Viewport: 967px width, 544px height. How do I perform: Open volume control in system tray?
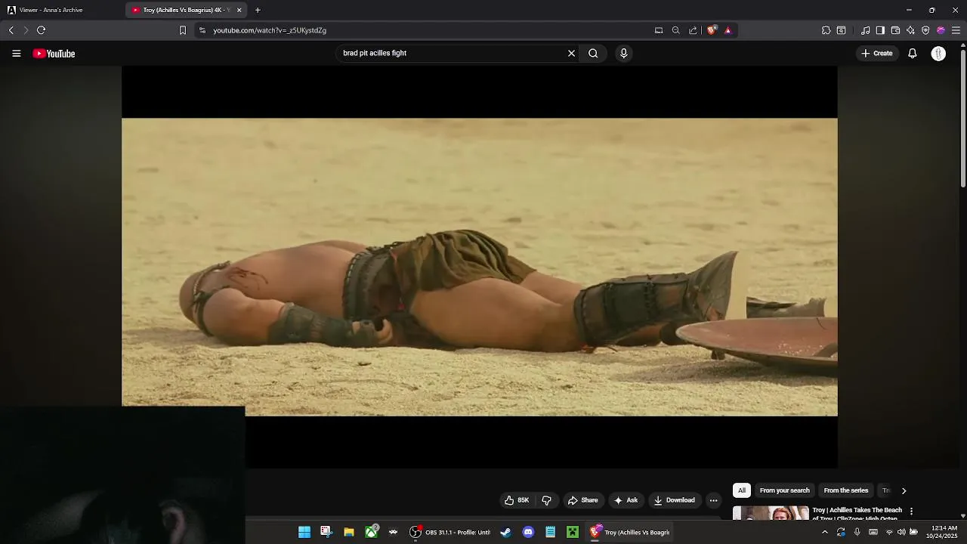901,532
